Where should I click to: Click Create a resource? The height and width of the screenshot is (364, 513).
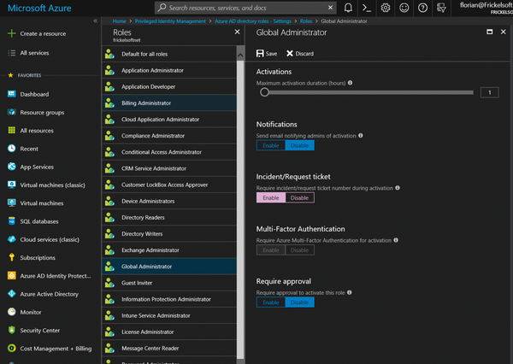[x=37, y=33]
